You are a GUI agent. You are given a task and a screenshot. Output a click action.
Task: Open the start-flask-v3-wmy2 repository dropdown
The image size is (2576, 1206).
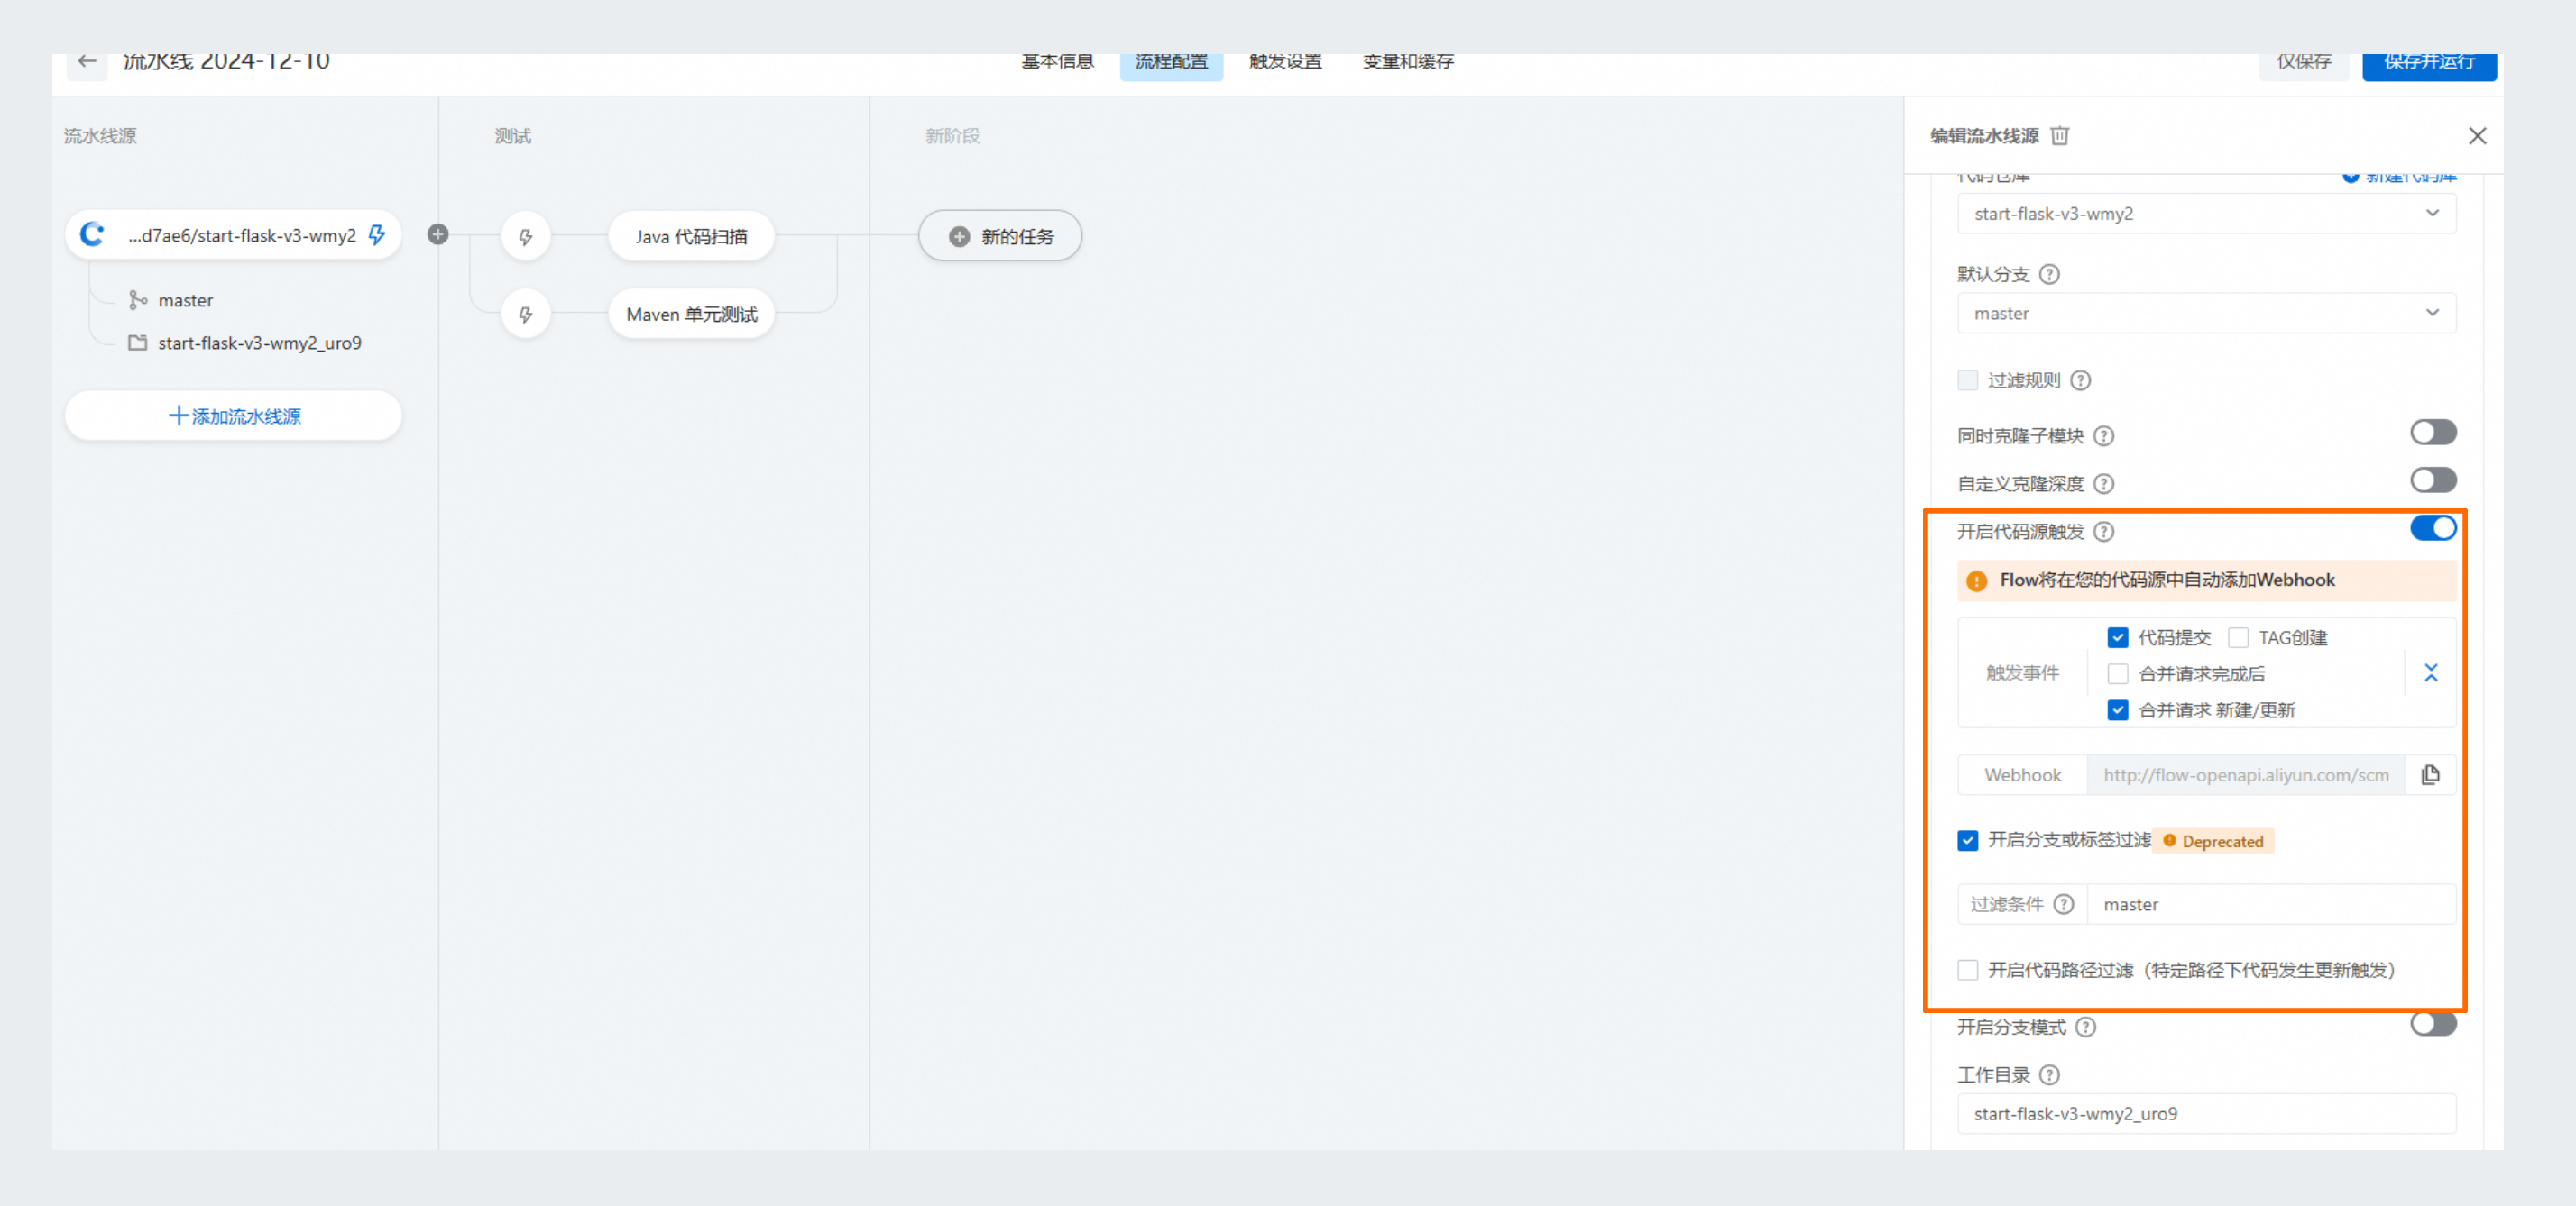(2207, 214)
